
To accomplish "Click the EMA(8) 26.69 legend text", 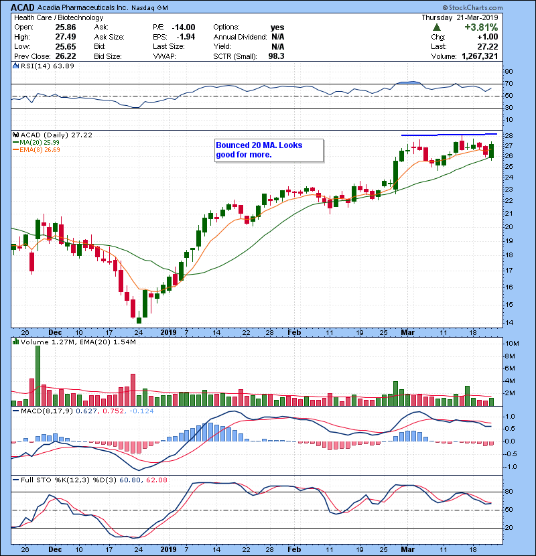I will pyautogui.click(x=40, y=150).
